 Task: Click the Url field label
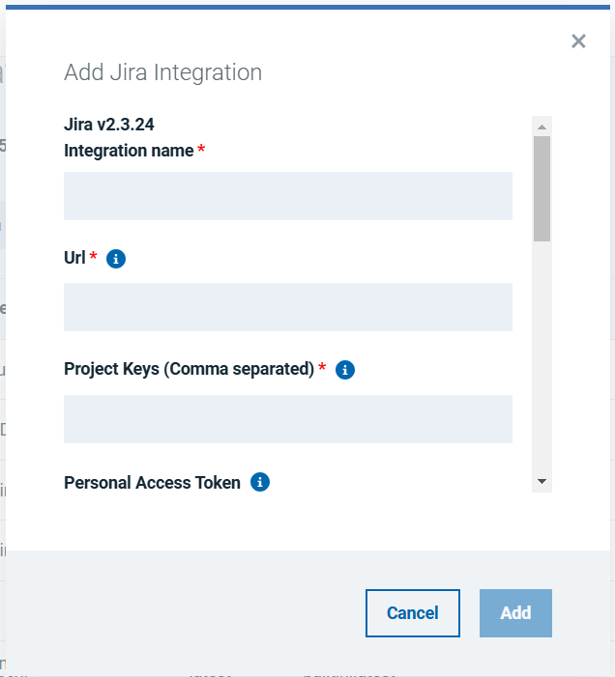tap(74, 258)
